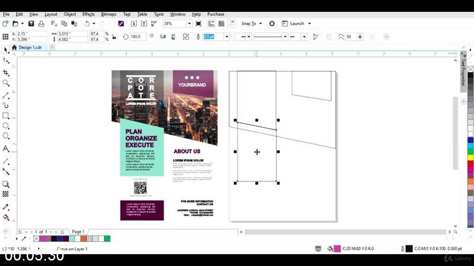474x266 pixels.
Task: Click the curve smoothness plus button
Action: (x=360, y=37)
